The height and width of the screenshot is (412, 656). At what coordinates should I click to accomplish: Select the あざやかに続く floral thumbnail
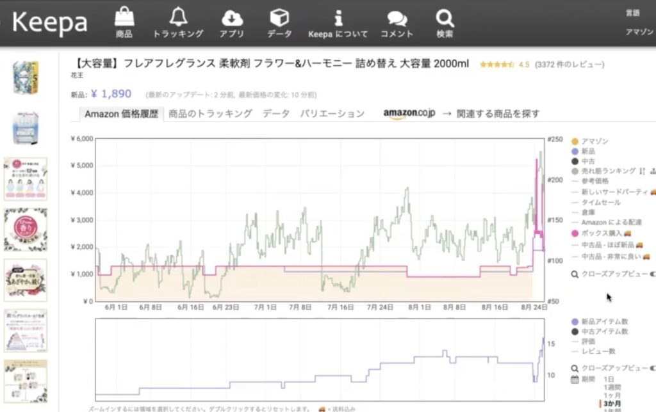(x=26, y=280)
